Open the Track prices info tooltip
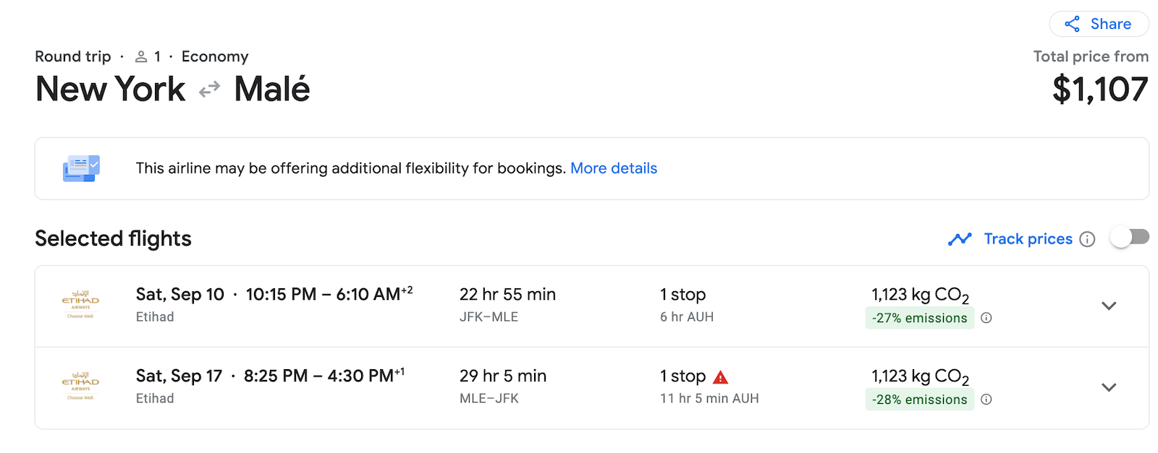The width and height of the screenshot is (1158, 453). 1088,239
